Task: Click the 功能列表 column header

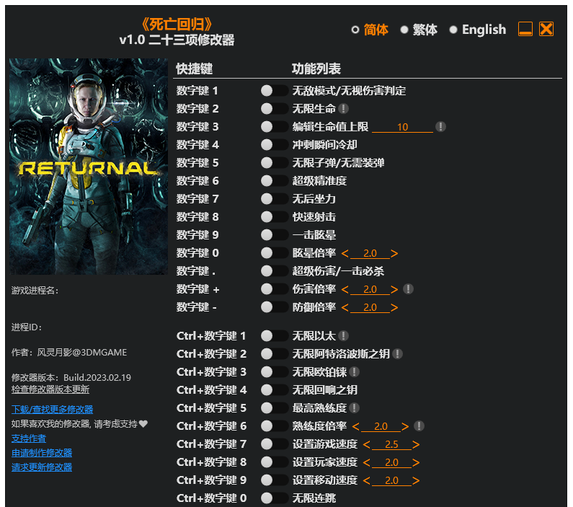Action: 316,69
